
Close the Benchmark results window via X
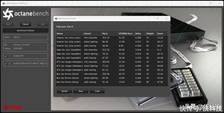coord(166,19)
